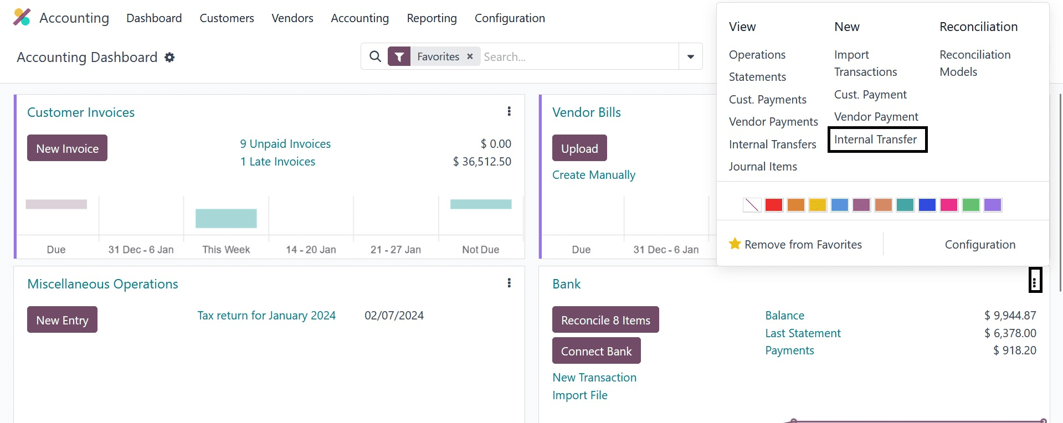Click the Connect Bank button

coord(596,351)
